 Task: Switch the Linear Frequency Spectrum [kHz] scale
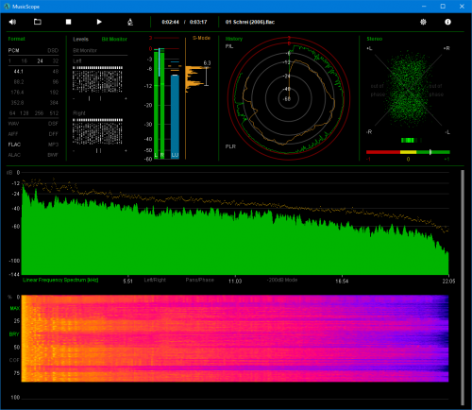(x=60, y=280)
